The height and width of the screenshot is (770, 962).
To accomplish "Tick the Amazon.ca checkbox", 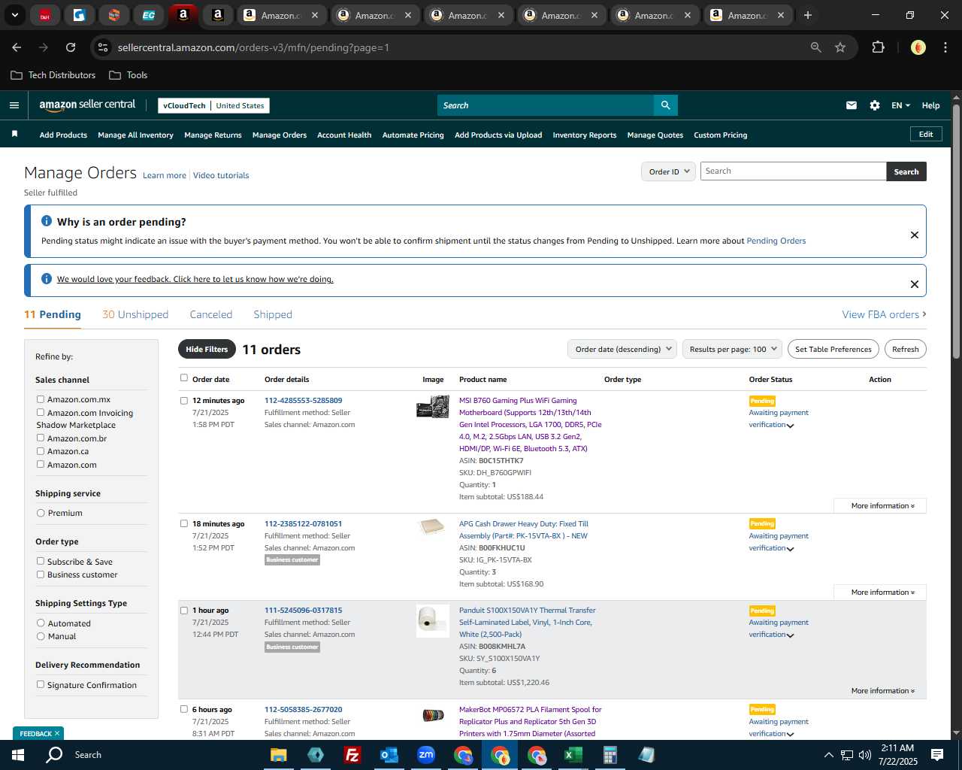I will tap(41, 451).
